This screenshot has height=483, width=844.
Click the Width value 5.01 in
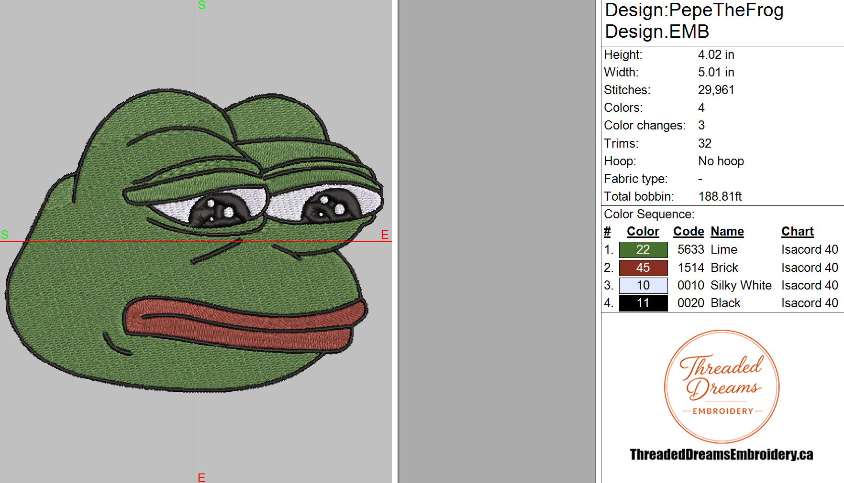click(716, 72)
